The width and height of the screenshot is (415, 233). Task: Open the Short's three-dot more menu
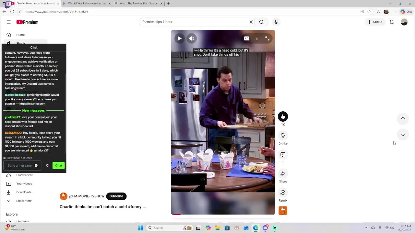pyautogui.click(x=257, y=39)
